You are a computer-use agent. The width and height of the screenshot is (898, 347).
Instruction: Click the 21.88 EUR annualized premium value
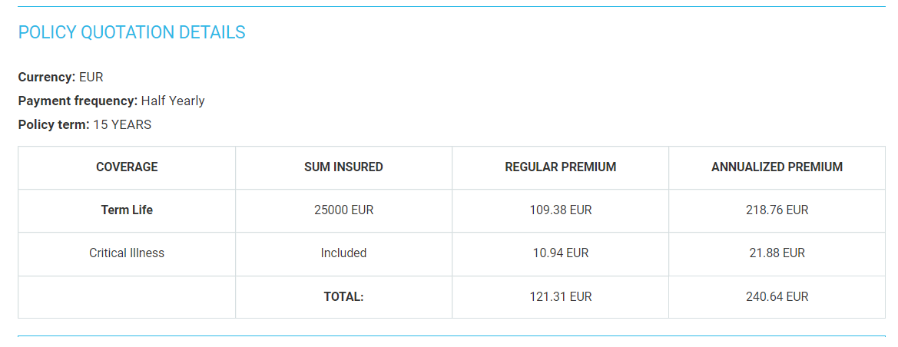[x=777, y=253]
